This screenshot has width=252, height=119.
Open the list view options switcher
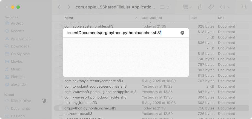165,7
